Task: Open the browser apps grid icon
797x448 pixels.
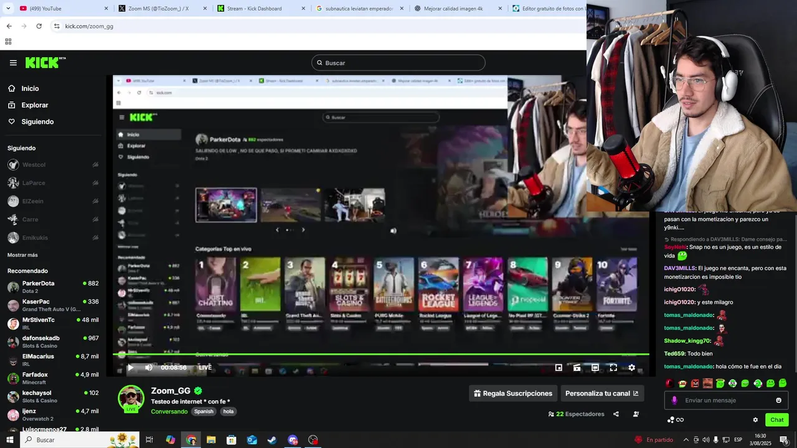Action: pos(8,42)
